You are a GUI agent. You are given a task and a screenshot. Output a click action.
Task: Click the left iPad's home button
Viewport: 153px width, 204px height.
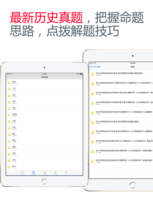point(44,181)
